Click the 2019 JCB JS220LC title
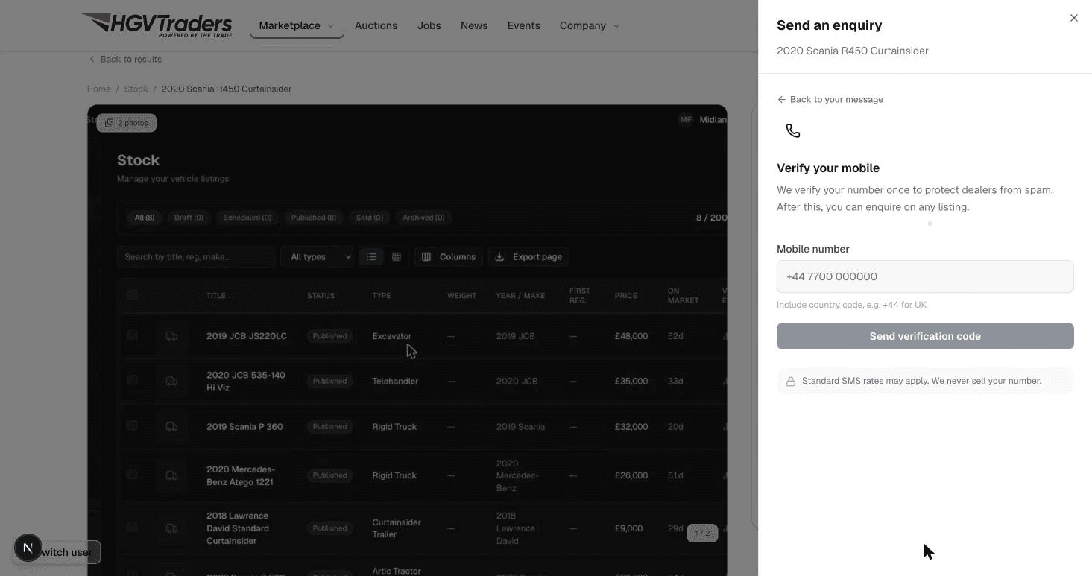The width and height of the screenshot is (1092, 576). pyautogui.click(x=247, y=336)
